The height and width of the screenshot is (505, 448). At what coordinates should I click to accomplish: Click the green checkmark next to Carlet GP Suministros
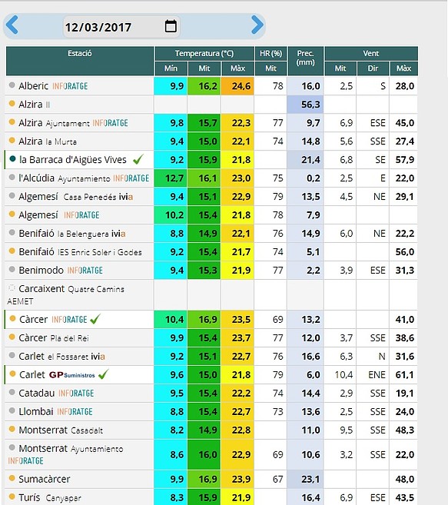[104, 374]
